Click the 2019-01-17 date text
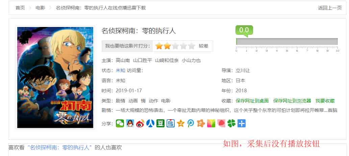Viewport: 349px width, 156px height. 129,91
